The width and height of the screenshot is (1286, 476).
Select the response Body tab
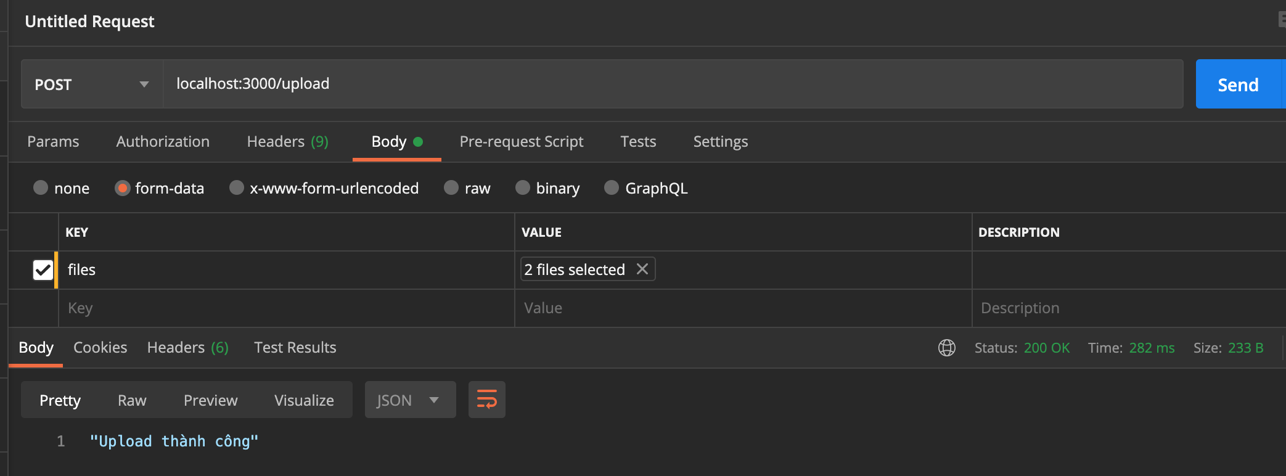pos(36,348)
